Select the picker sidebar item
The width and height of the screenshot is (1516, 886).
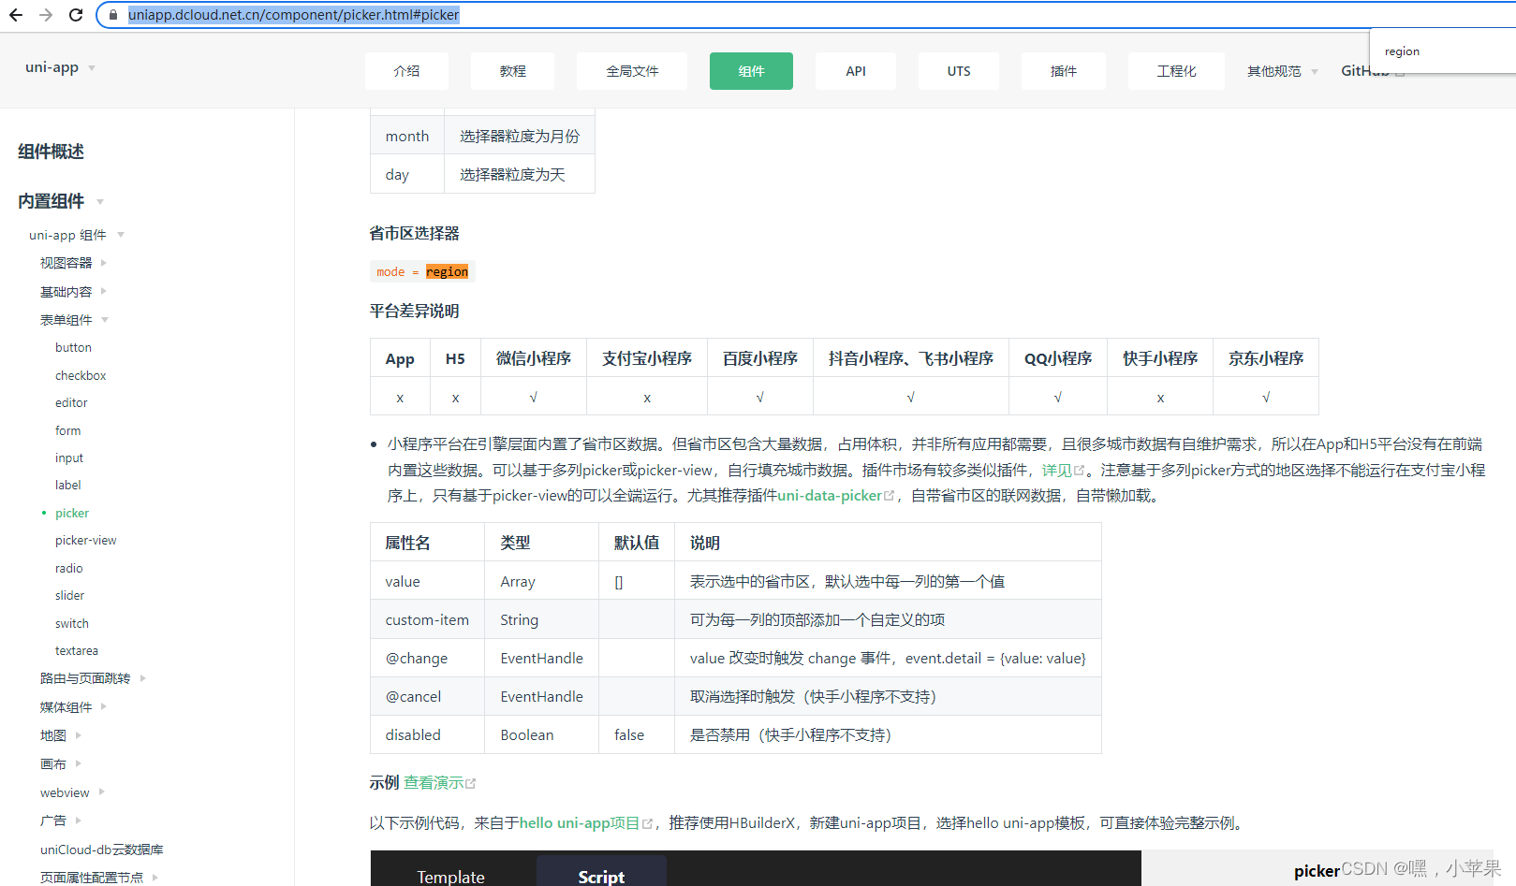tap(72, 513)
